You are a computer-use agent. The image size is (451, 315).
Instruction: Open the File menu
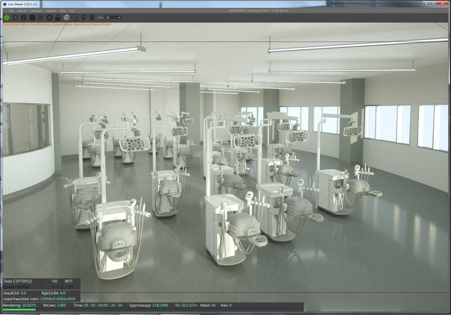pos(12,11)
